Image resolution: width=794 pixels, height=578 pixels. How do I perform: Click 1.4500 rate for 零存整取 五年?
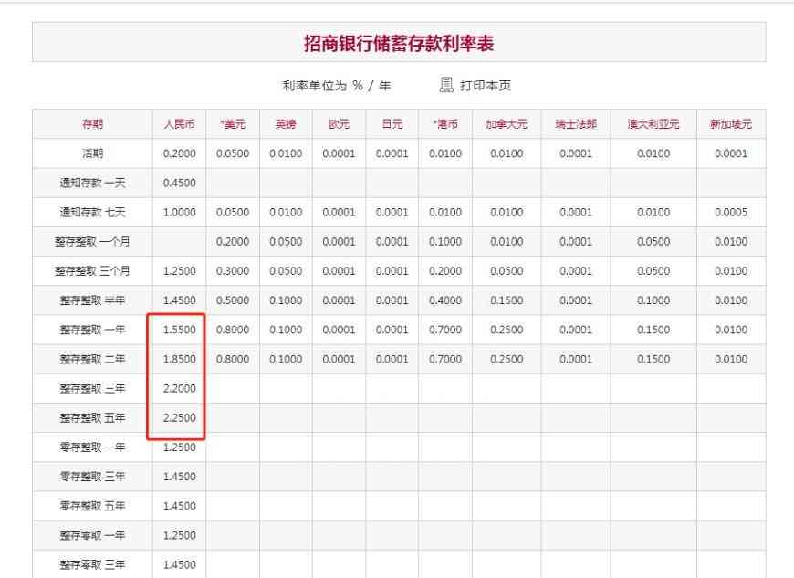pyautogui.click(x=179, y=506)
